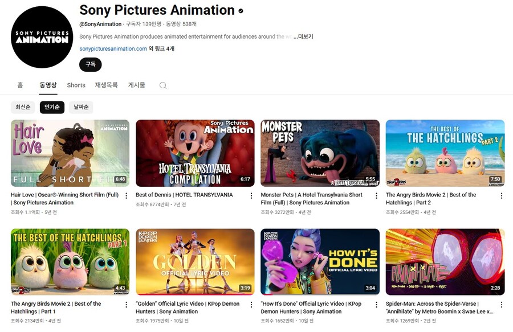Screen dimensions: 513x332
Task: Click view count 조회수 1.1억회 text
Action: coord(25,212)
